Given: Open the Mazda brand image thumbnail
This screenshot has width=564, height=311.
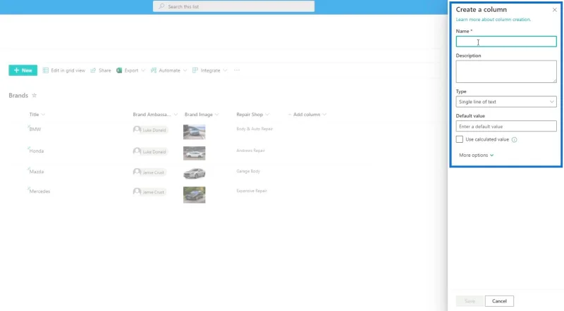Looking at the screenshot, I should click(x=195, y=174).
